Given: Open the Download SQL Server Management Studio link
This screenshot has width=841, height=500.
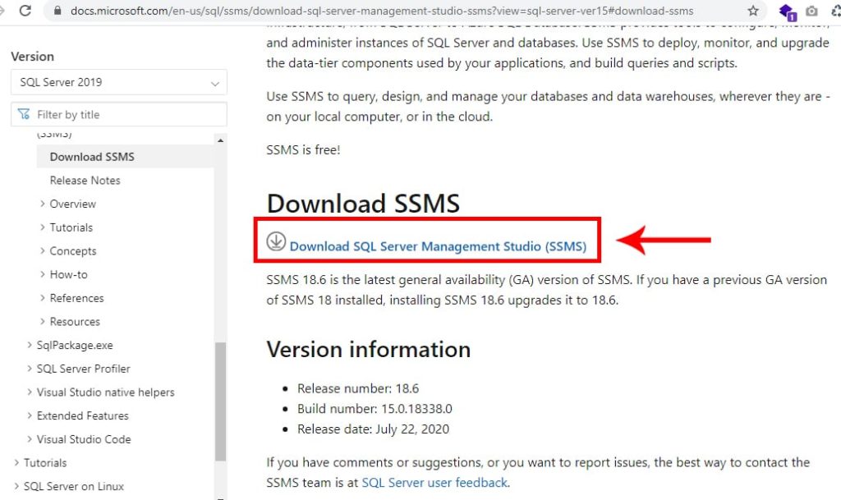Looking at the screenshot, I should (x=438, y=245).
